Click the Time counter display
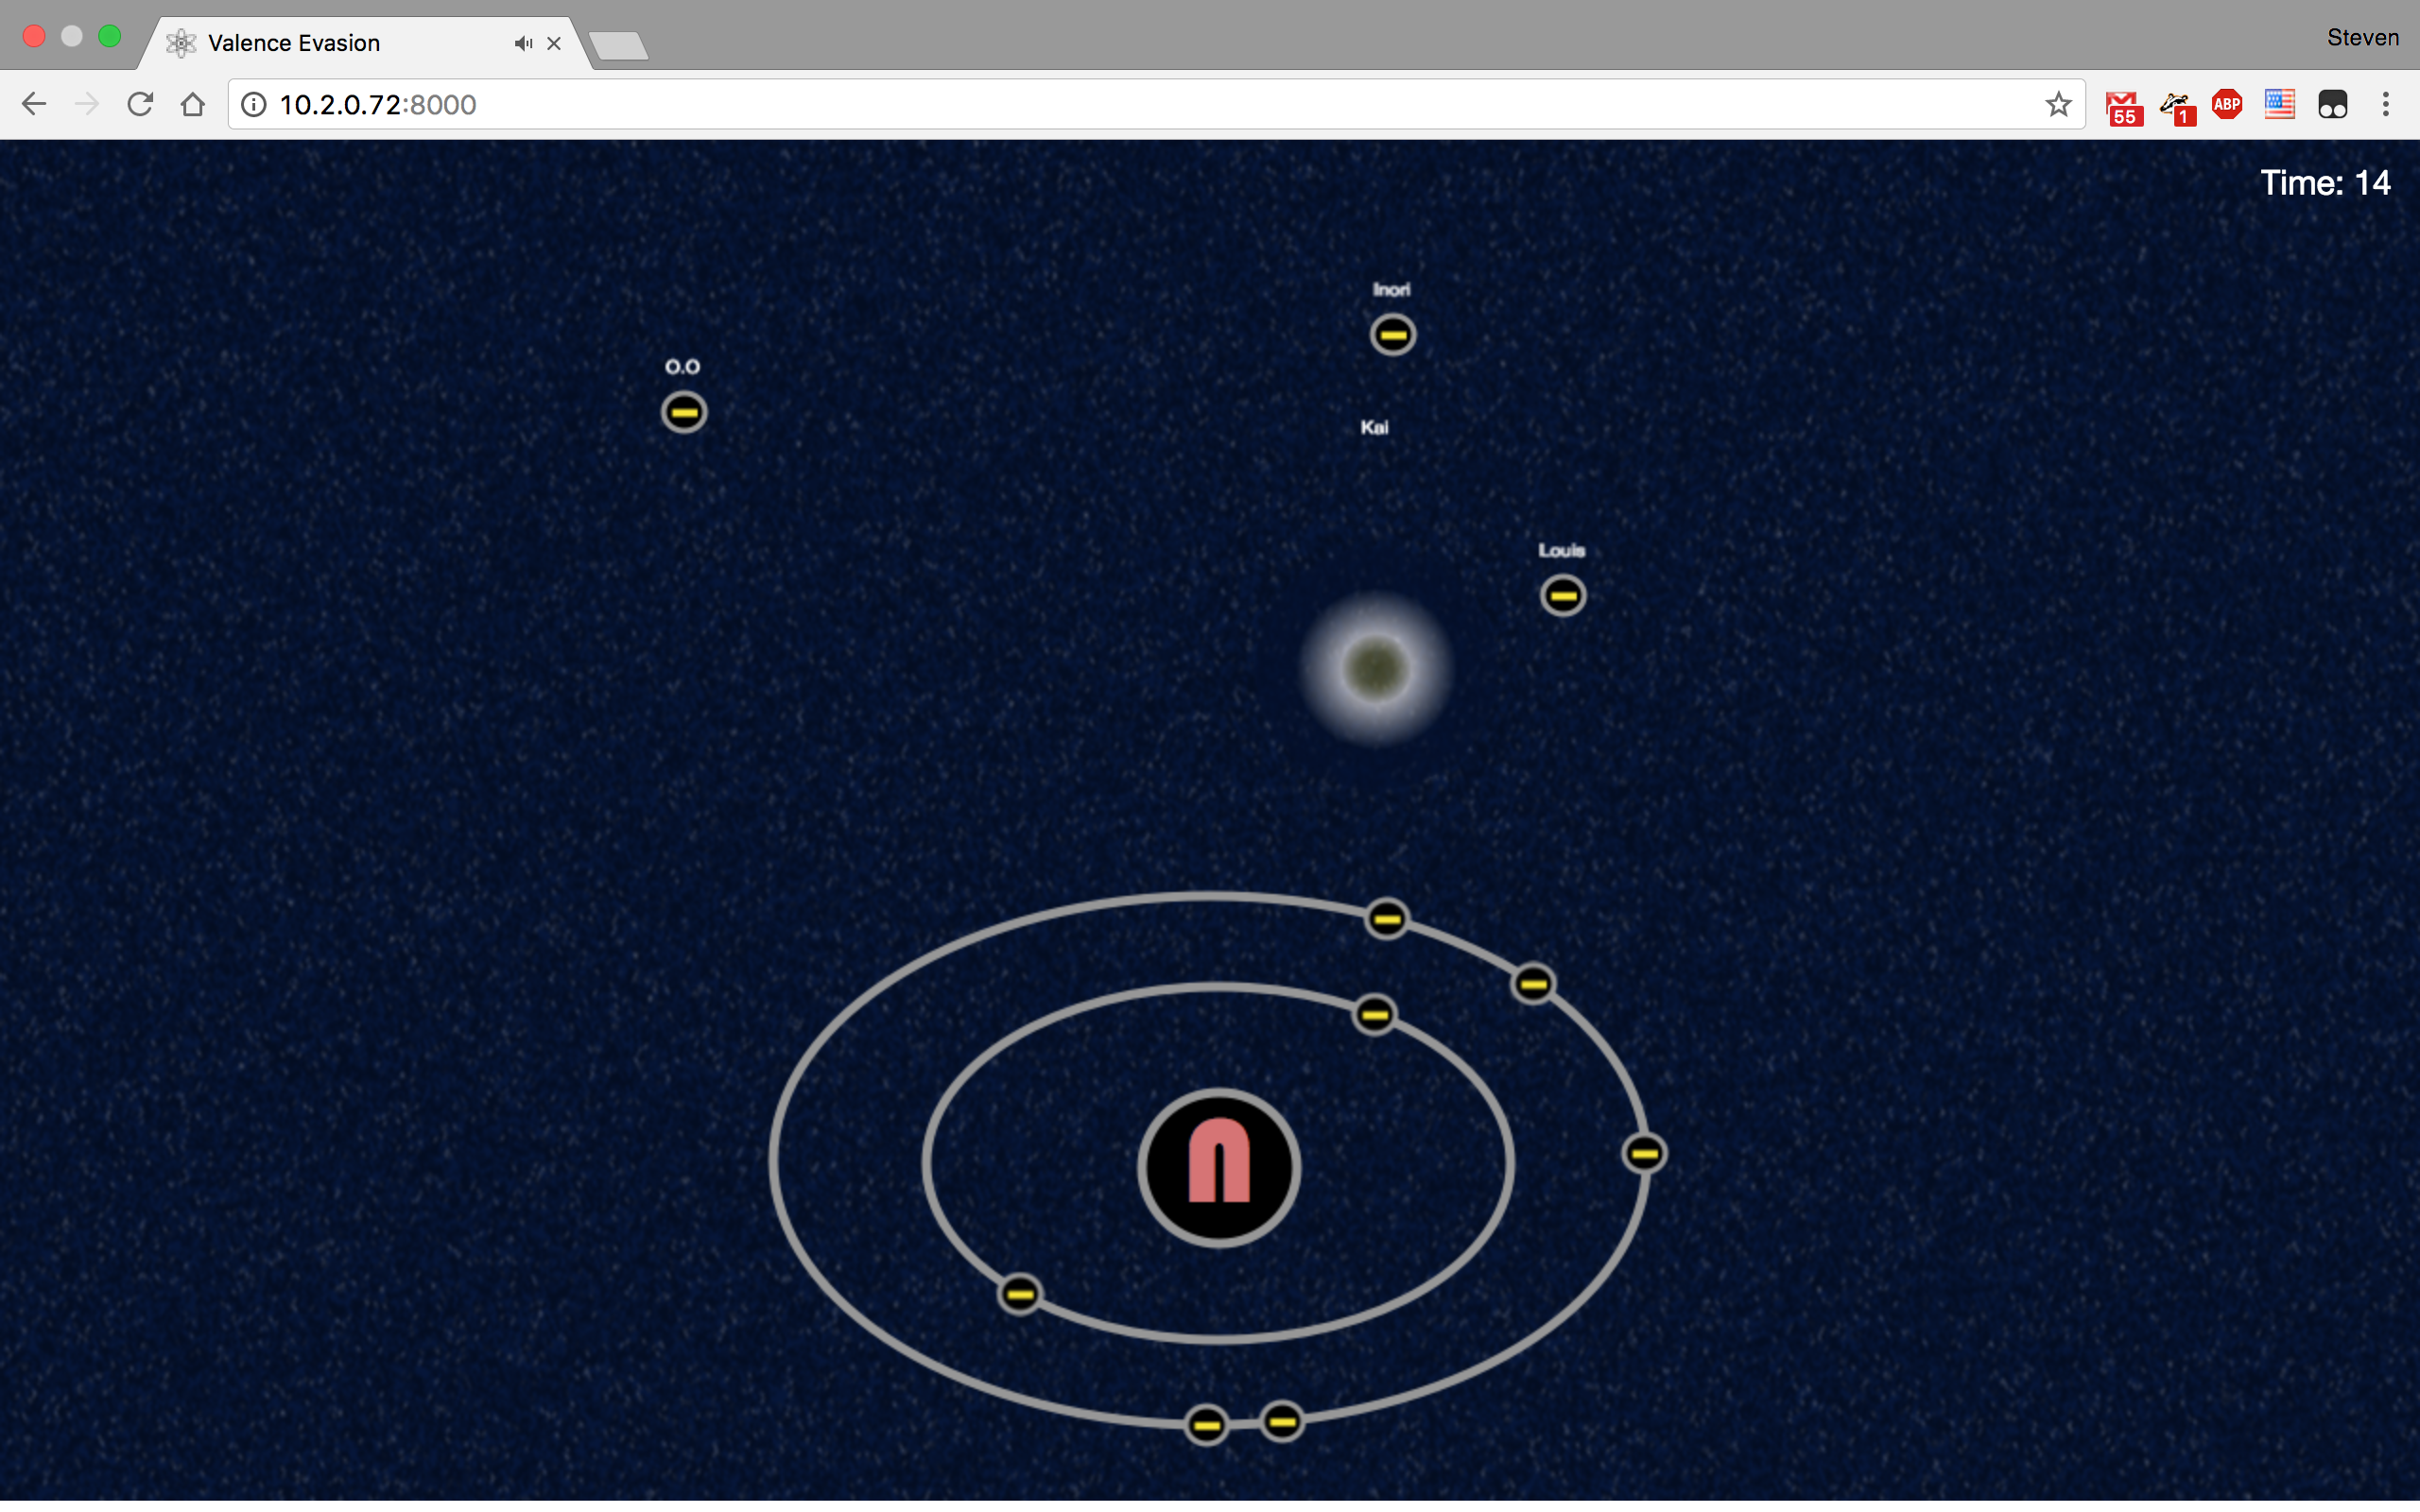2420x1512 pixels. click(2324, 183)
